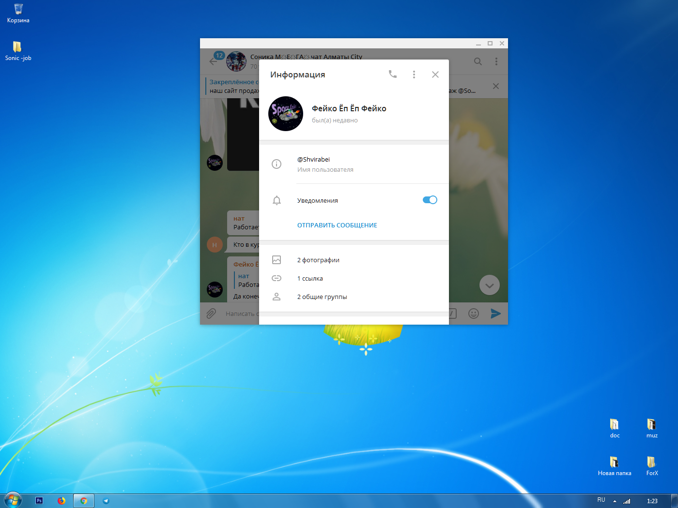This screenshot has width=678, height=508.
Task: Go back using the arrow with badge
Action: point(213,61)
